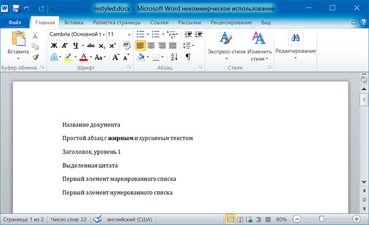Switch to the Вид tab
The width and height of the screenshot is (369, 225).
point(266,23)
